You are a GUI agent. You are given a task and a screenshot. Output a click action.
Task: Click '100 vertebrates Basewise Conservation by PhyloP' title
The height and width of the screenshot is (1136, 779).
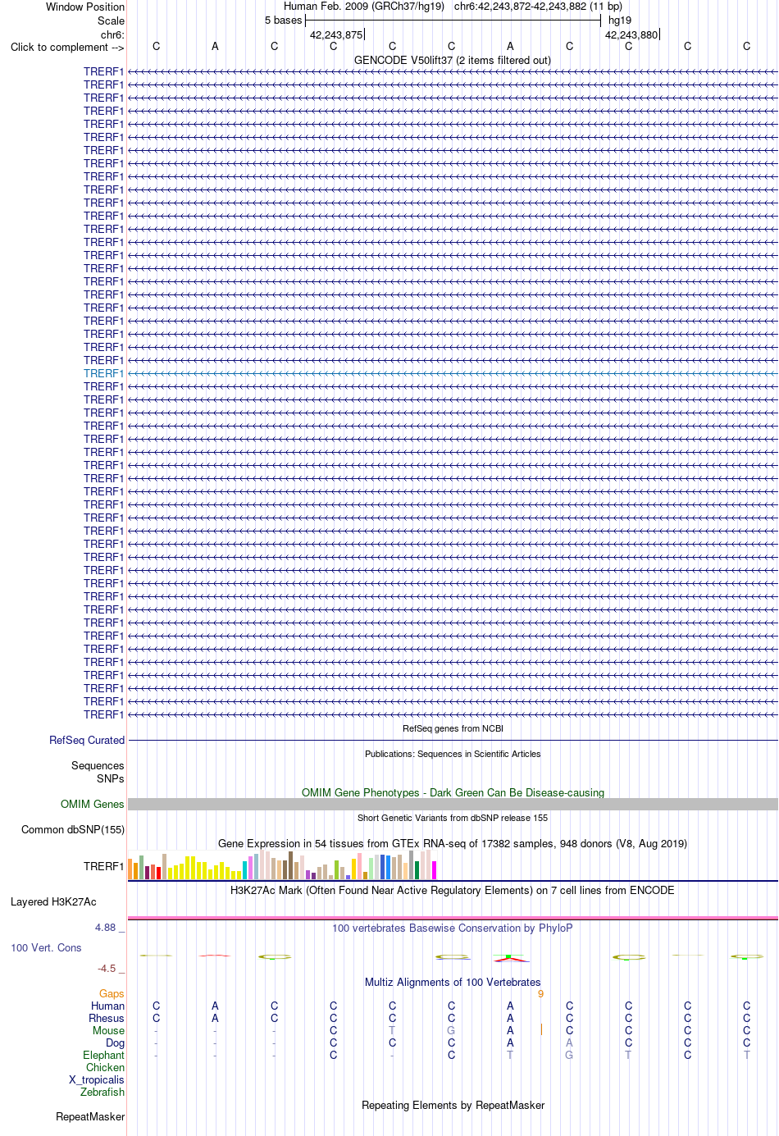coord(453,928)
